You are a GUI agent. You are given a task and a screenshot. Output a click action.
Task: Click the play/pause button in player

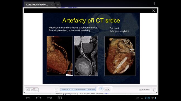(101, 89)
